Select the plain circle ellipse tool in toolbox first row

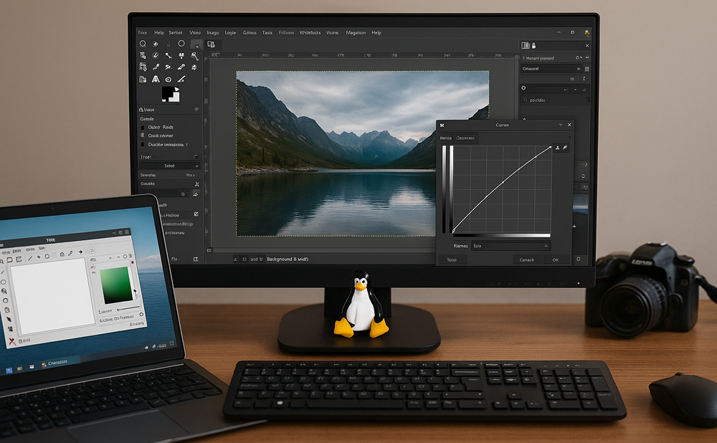tap(181, 44)
